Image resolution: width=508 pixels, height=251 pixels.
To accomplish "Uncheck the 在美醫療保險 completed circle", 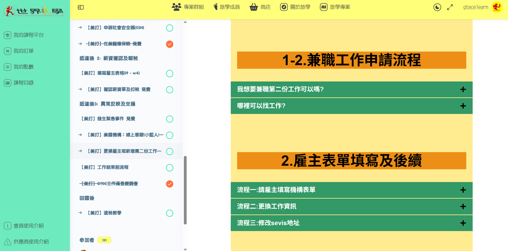I will tap(170, 44).
